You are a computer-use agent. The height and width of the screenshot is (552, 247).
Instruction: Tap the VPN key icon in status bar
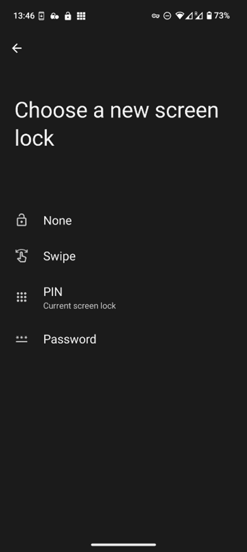pyautogui.click(x=156, y=16)
